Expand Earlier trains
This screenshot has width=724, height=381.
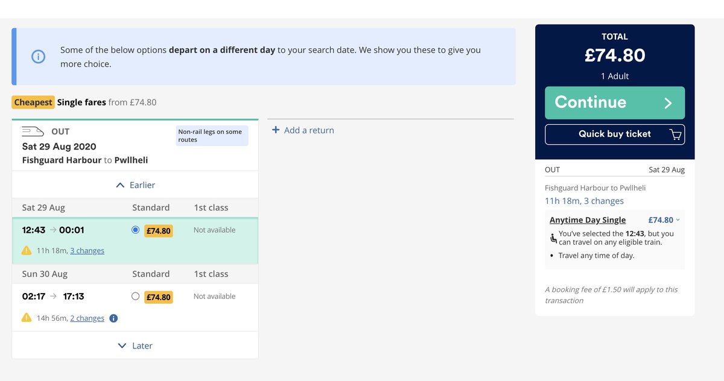point(135,185)
